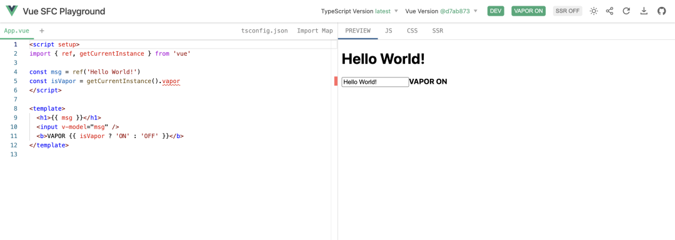
Task: Click the v-model attribute on line 10
Action: [x=74, y=127]
